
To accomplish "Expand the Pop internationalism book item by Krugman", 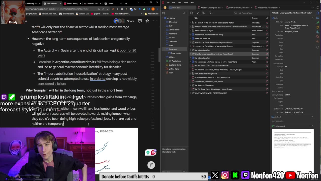I will click(x=191, y=58).
